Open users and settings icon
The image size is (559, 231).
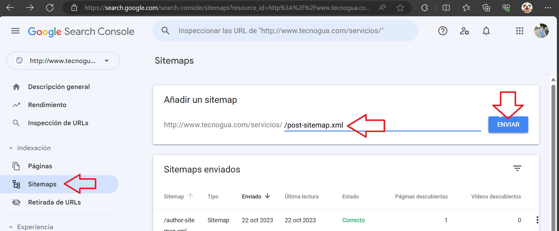click(x=464, y=31)
